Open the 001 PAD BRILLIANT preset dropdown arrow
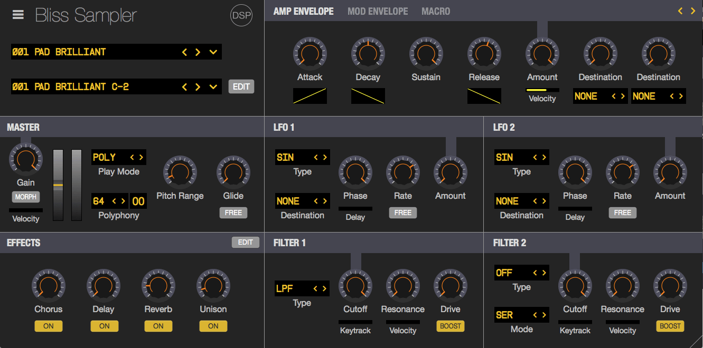 (x=213, y=52)
